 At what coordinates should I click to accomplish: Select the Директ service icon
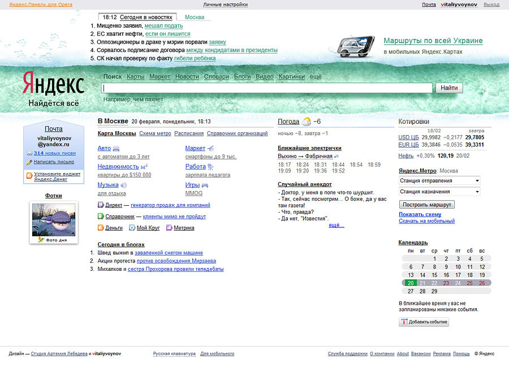pyautogui.click(x=101, y=205)
